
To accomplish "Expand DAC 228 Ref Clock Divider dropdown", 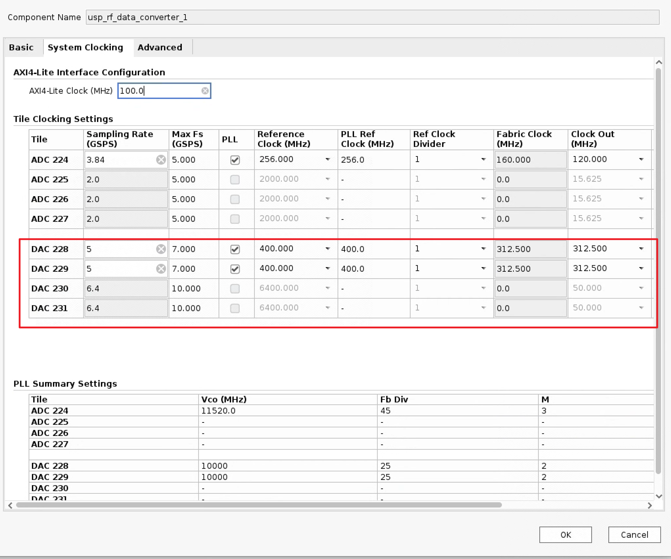I will click(483, 249).
